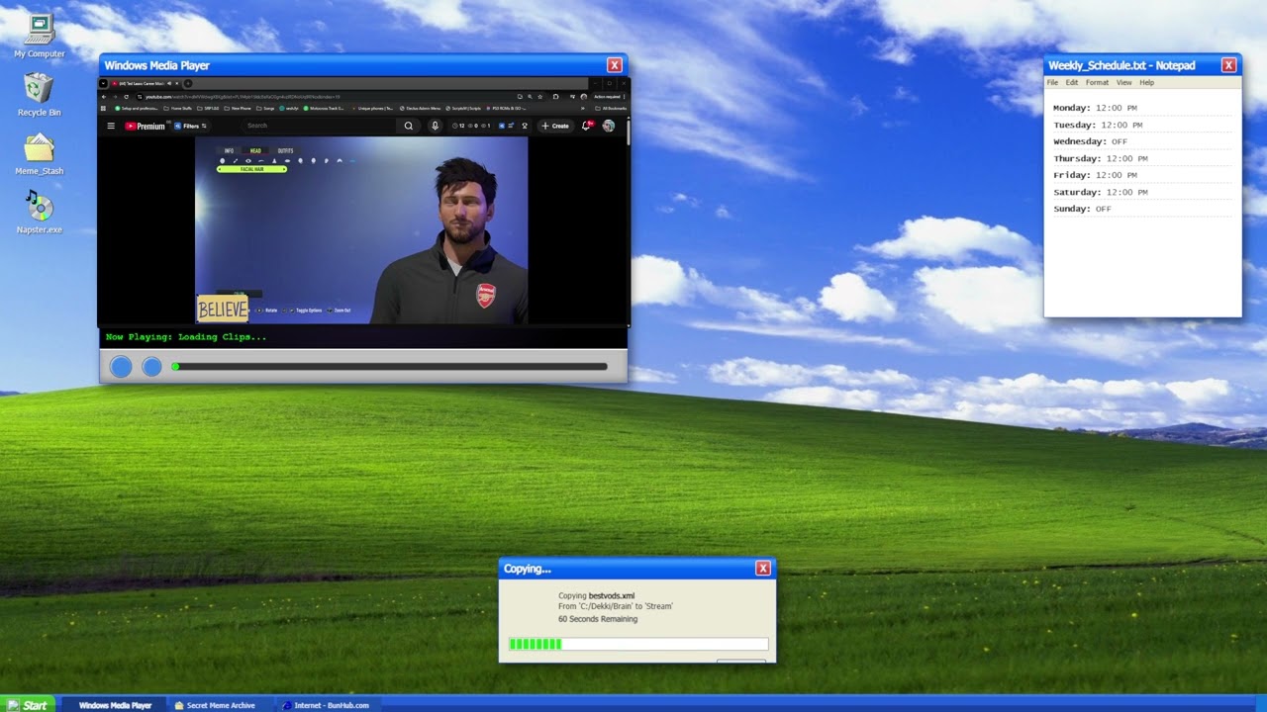The width and height of the screenshot is (1267, 712).
Task: Close the Notepad window
Action: 1228,65
